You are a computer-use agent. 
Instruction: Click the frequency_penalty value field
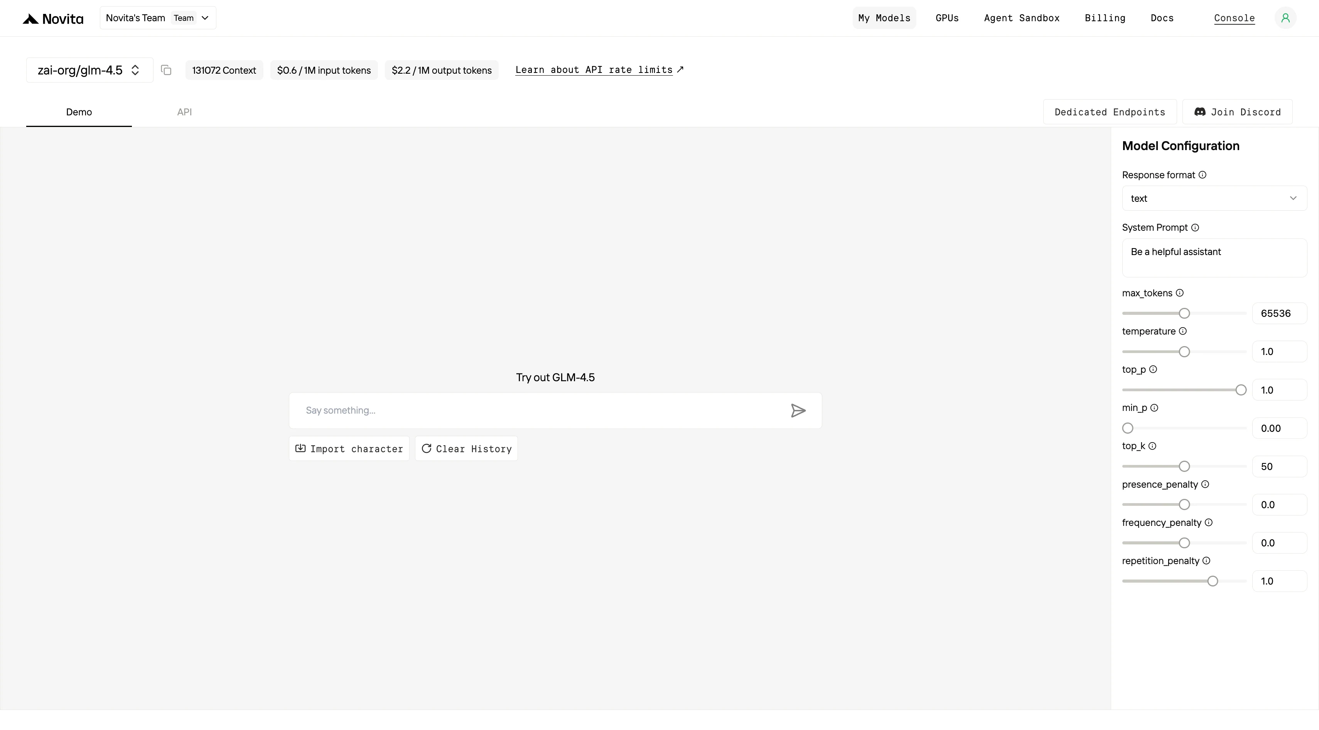coord(1280,543)
